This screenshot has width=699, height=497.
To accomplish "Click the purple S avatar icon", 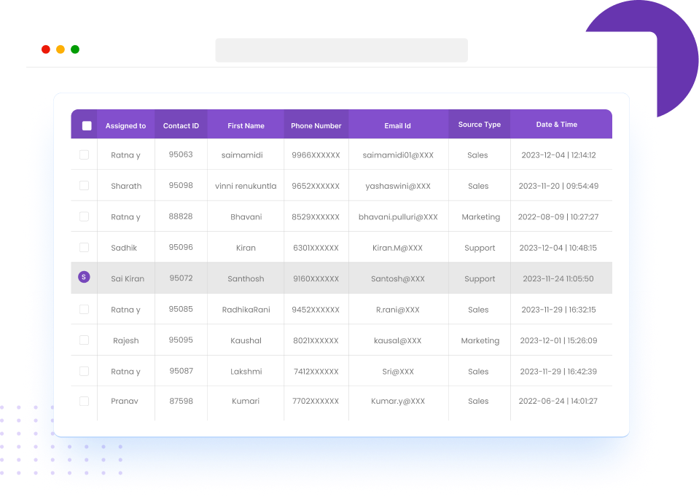I will (x=84, y=277).
